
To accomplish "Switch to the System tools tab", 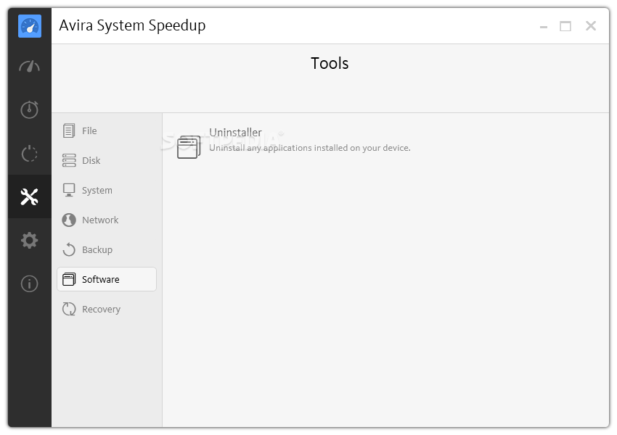I will coord(107,190).
